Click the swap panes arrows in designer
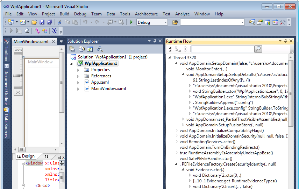299x189 pixels. [46, 156]
